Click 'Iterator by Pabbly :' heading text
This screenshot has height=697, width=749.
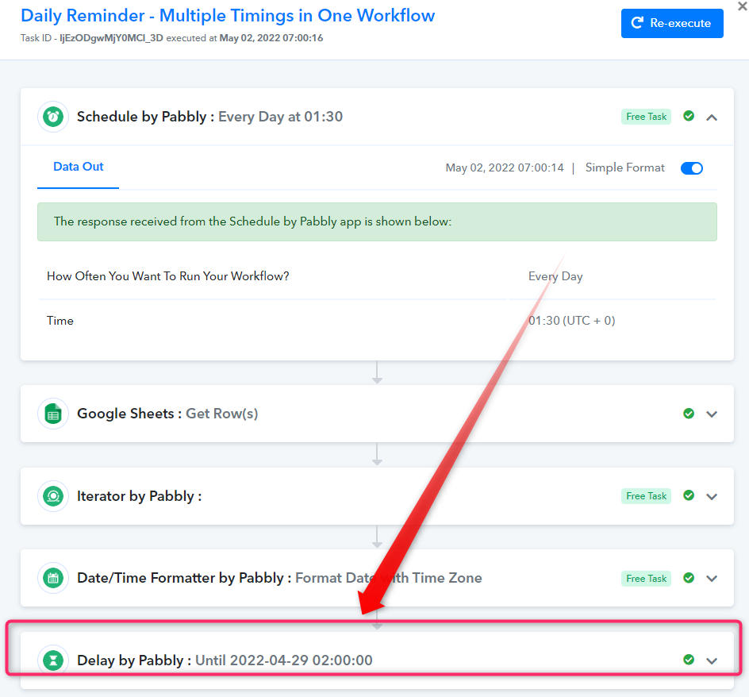[139, 496]
